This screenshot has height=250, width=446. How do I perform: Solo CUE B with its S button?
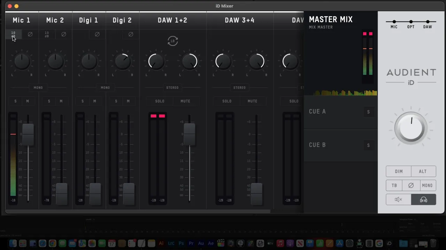pos(368,145)
